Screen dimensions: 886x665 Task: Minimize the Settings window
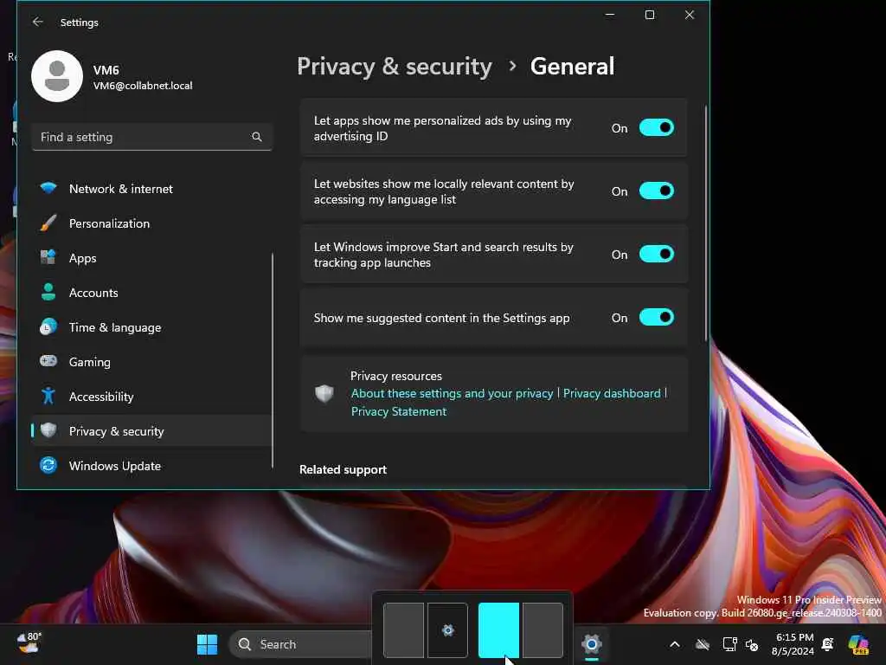pyautogui.click(x=610, y=15)
